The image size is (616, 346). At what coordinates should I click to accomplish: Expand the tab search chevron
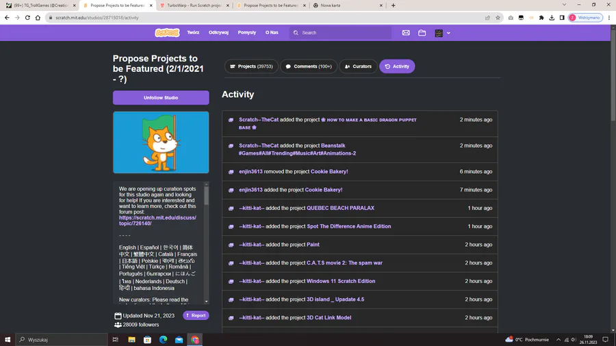tap(564, 5)
